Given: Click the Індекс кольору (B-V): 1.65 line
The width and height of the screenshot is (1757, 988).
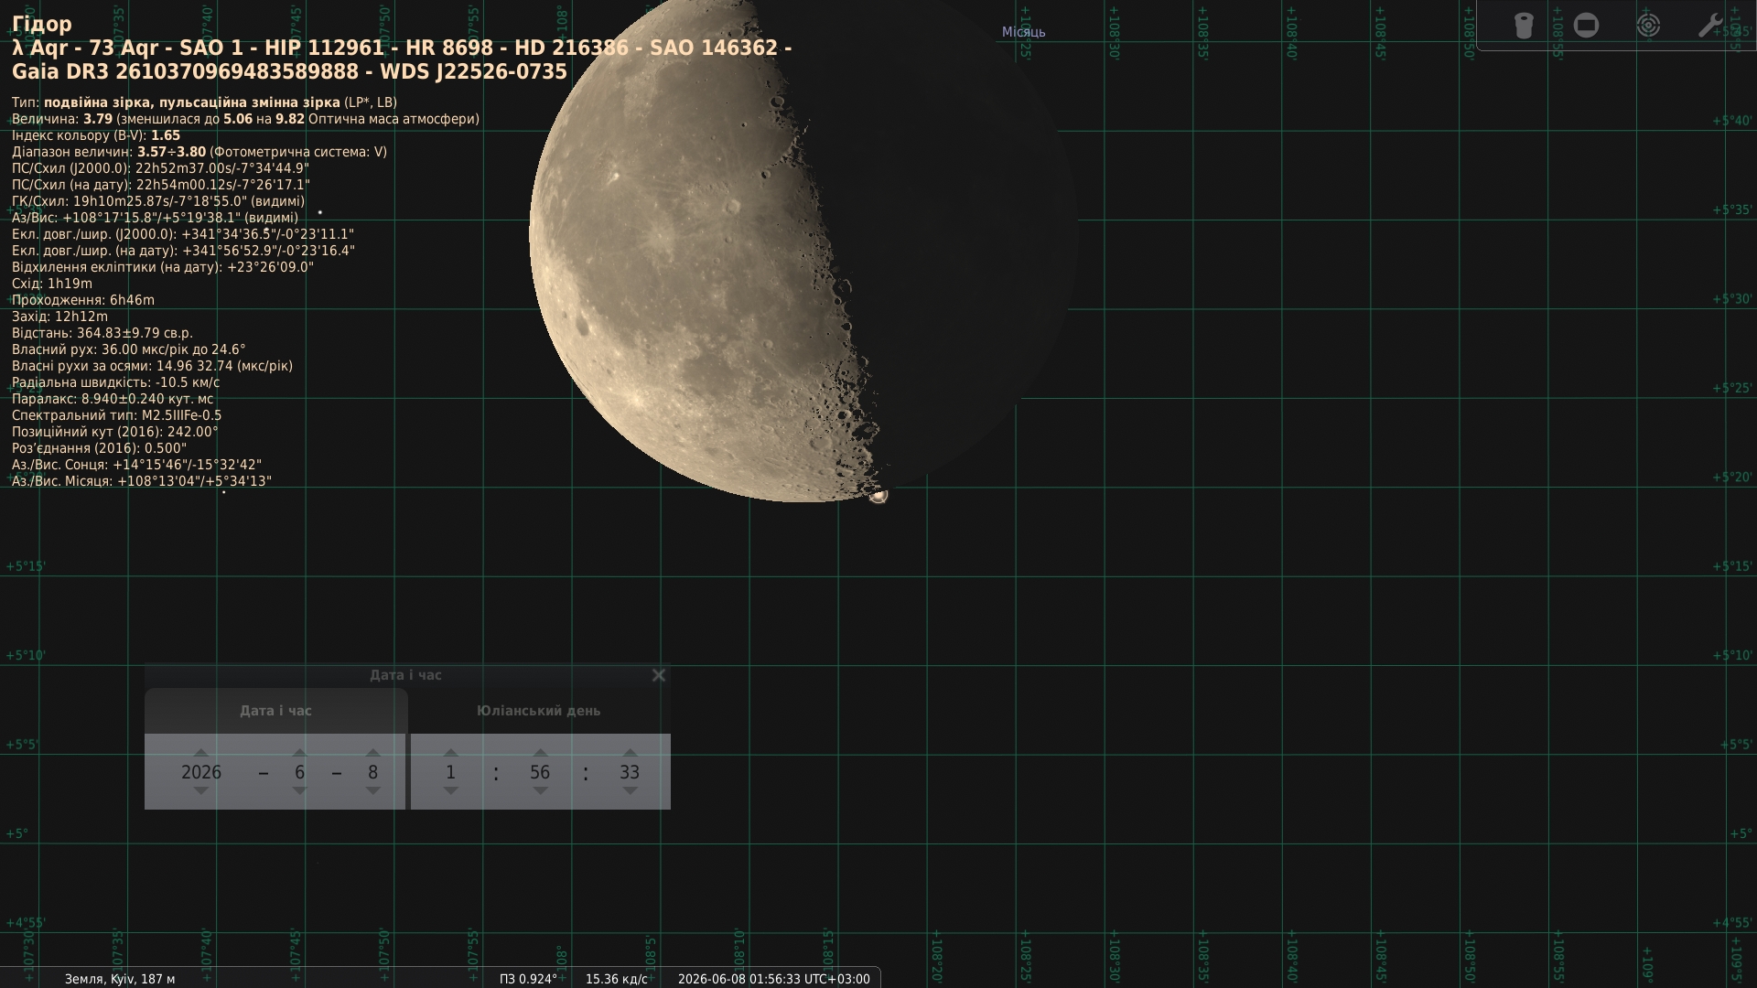Looking at the screenshot, I should 96,135.
